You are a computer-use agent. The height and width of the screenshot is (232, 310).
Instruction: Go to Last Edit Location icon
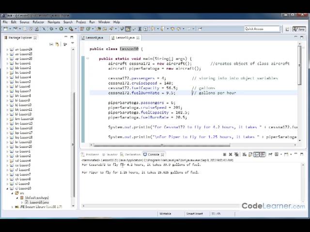click(172, 29)
